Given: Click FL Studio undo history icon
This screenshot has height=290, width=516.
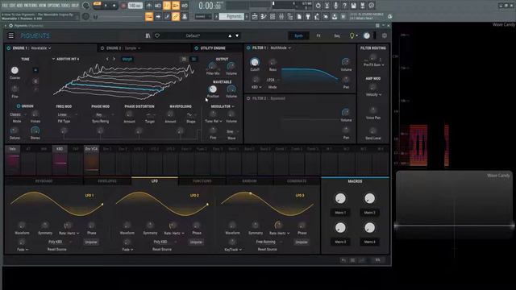Looking at the screenshot, I should point(318,6).
